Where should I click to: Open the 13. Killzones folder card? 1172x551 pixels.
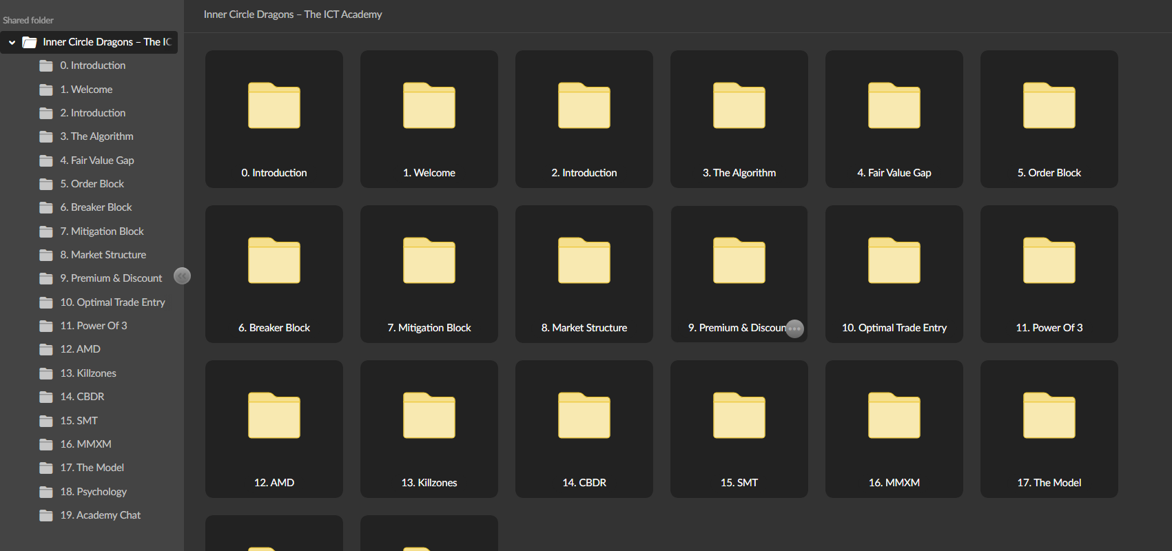(x=429, y=429)
